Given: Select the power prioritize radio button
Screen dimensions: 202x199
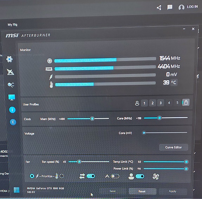Looking at the screenshot, I should pyautogui.click(x=32, y=176).
